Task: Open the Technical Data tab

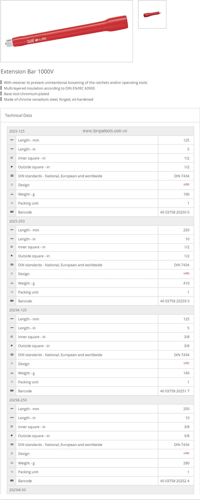Action: [18, 115]
